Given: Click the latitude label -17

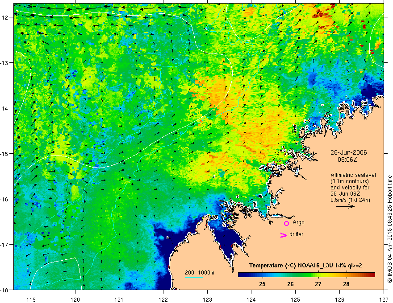Looking at the screenshot, I should click(5, 245).
